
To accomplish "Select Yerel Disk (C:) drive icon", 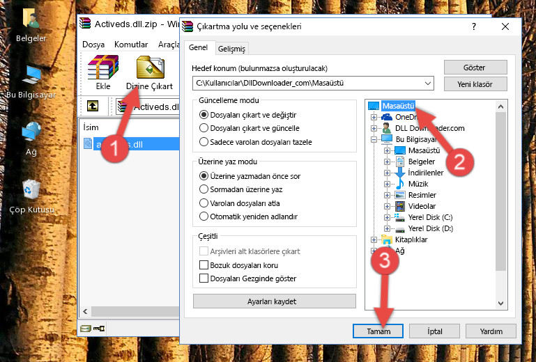I will tap(399, 217).
